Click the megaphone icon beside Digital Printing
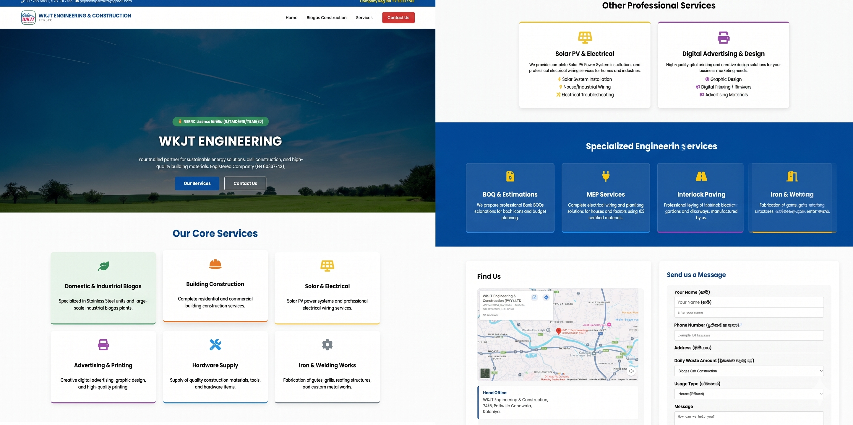853x425 pixels. 698,87
